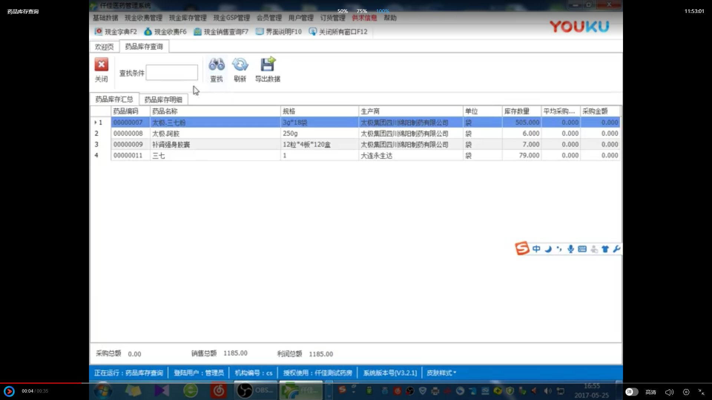The image size is (712, 400).
Task: Click player volume speaker icon
Action: tap(669, 392)
